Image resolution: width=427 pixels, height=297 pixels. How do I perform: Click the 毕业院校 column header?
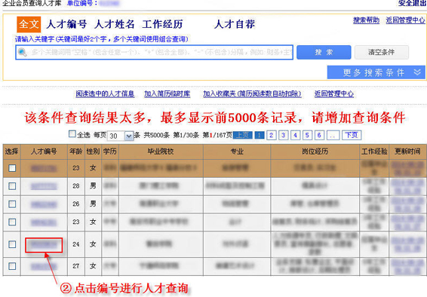tap(161, 152)
